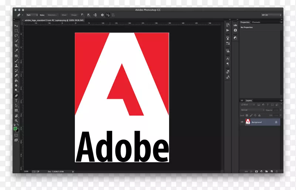
Task: Open the Character panel icon
Action: click(228, 59)
